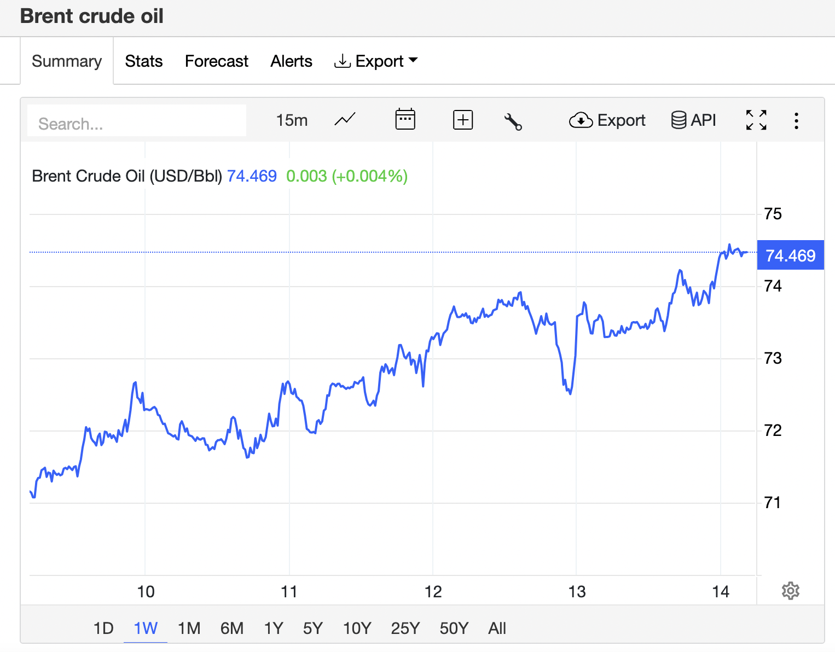835x652 pixels.
Task: Open the Alerts tab
Action: tap(291, 61)
